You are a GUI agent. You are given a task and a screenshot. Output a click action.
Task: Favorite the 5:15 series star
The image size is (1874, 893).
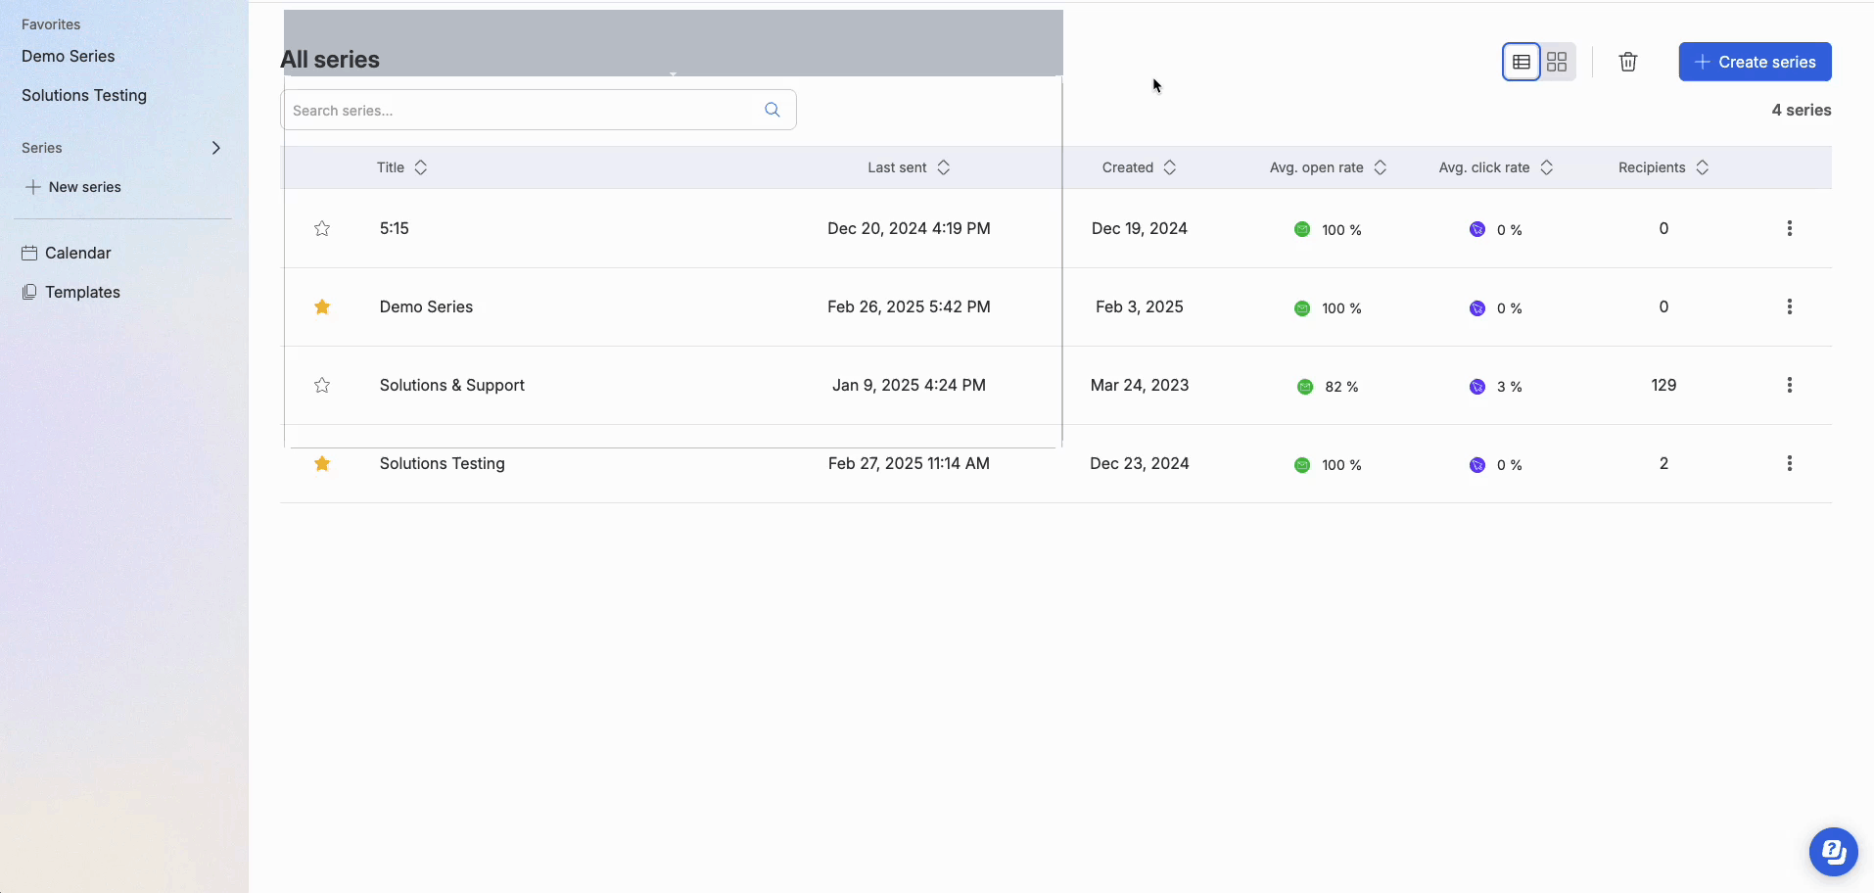point(322,228)
